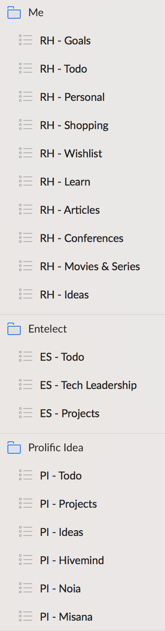The image size is (165, 631).
Task: Select the ES - Tech Leadership list
Action: 82,385
